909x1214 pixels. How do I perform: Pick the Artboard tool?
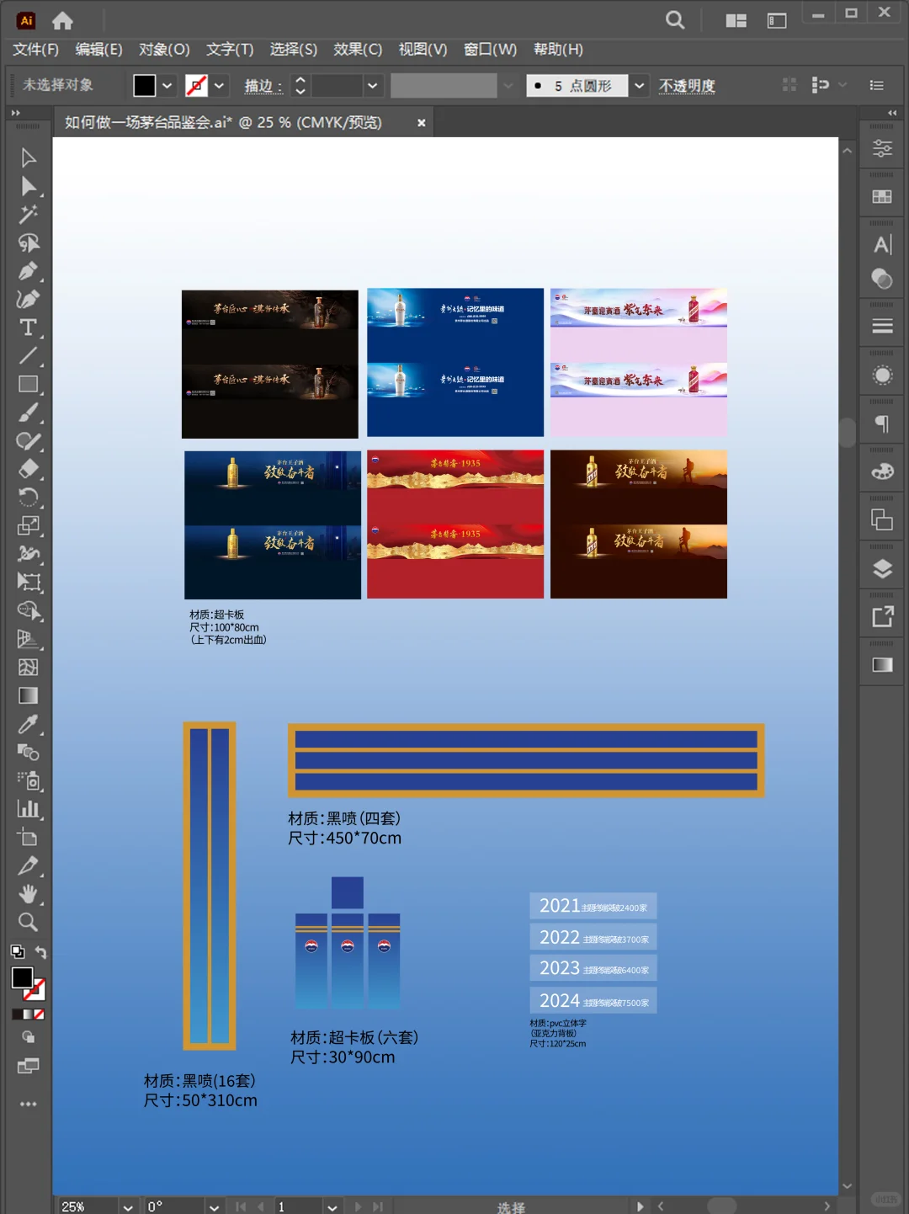point(29,838)
